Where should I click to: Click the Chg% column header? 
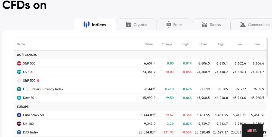tap(185, 44)
